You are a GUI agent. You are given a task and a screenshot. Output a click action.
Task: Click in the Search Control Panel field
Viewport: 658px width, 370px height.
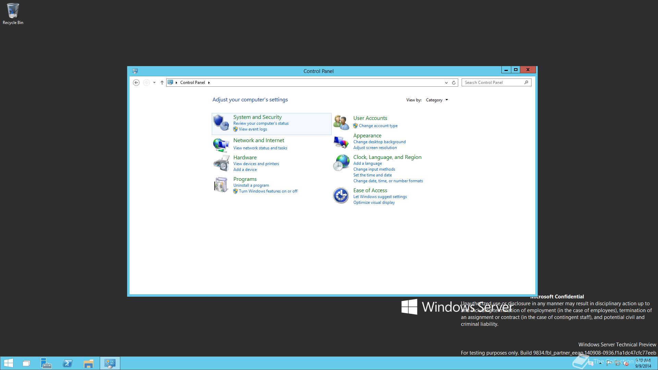point(493,83)
